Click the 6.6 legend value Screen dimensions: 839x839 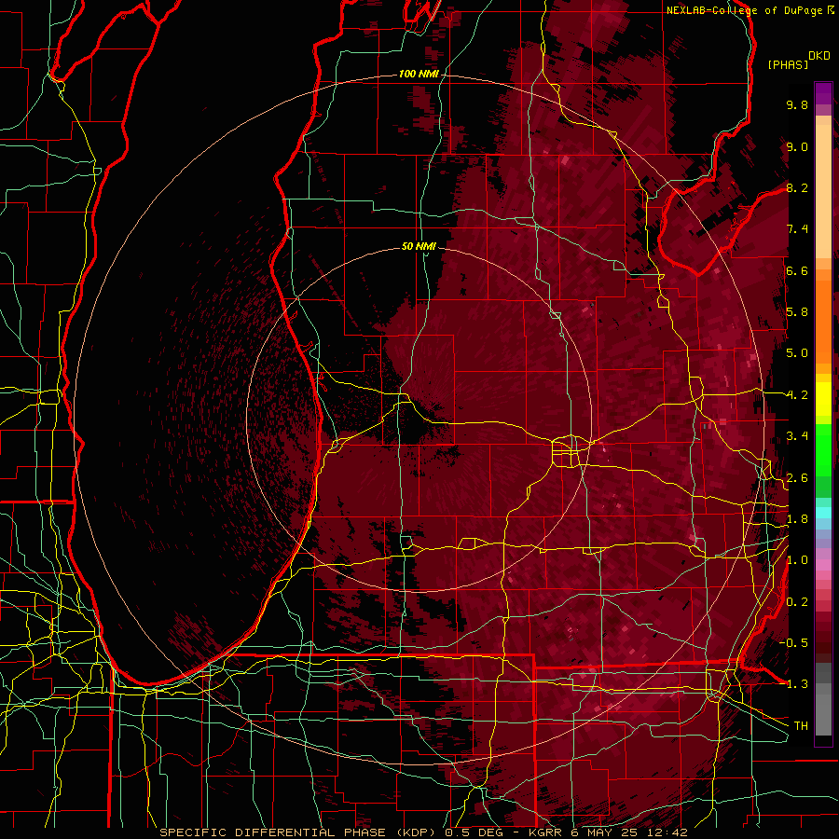click(797, 270)
